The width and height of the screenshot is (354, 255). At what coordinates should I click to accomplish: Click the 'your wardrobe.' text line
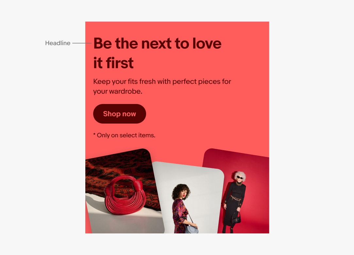[118, 91]
